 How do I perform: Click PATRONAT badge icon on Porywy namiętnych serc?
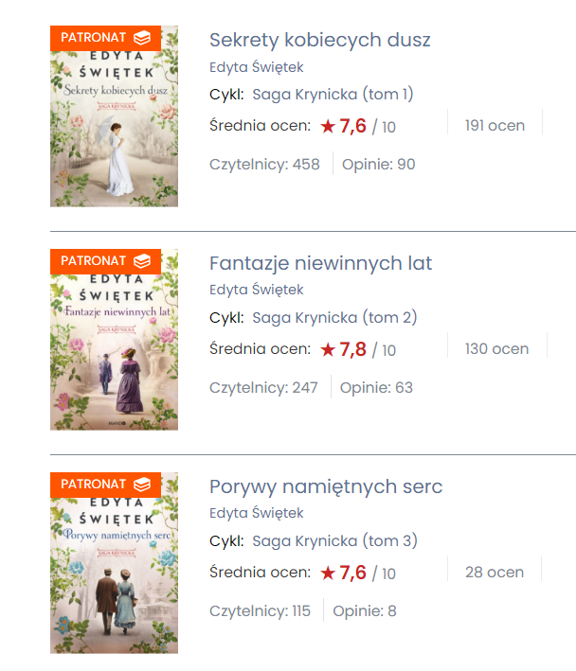click(x=142, y=484)
